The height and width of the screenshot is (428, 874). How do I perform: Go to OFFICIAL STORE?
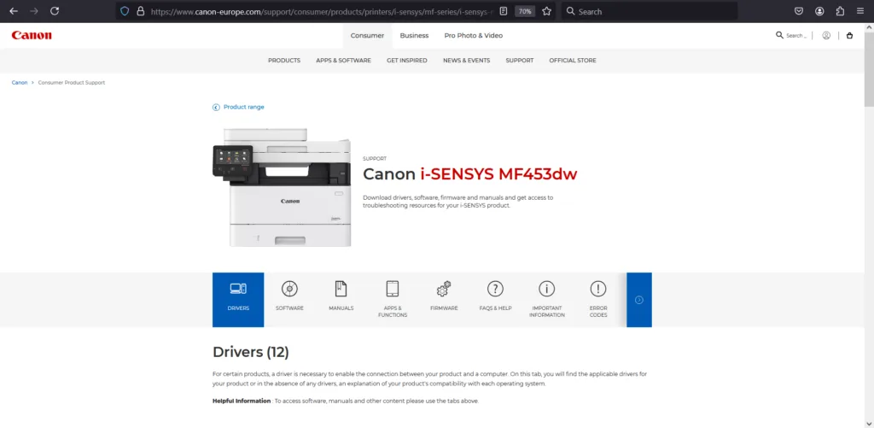pyautogui.click(x=573, y=61)
